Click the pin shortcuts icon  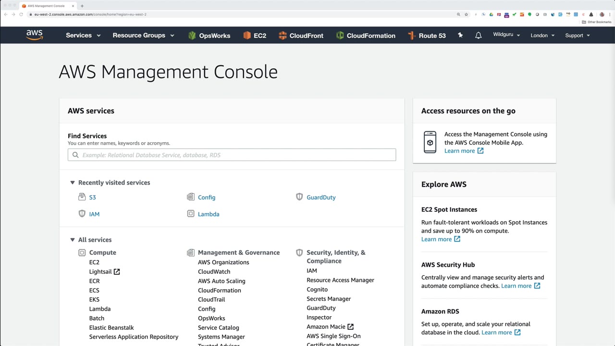[460, 35]
